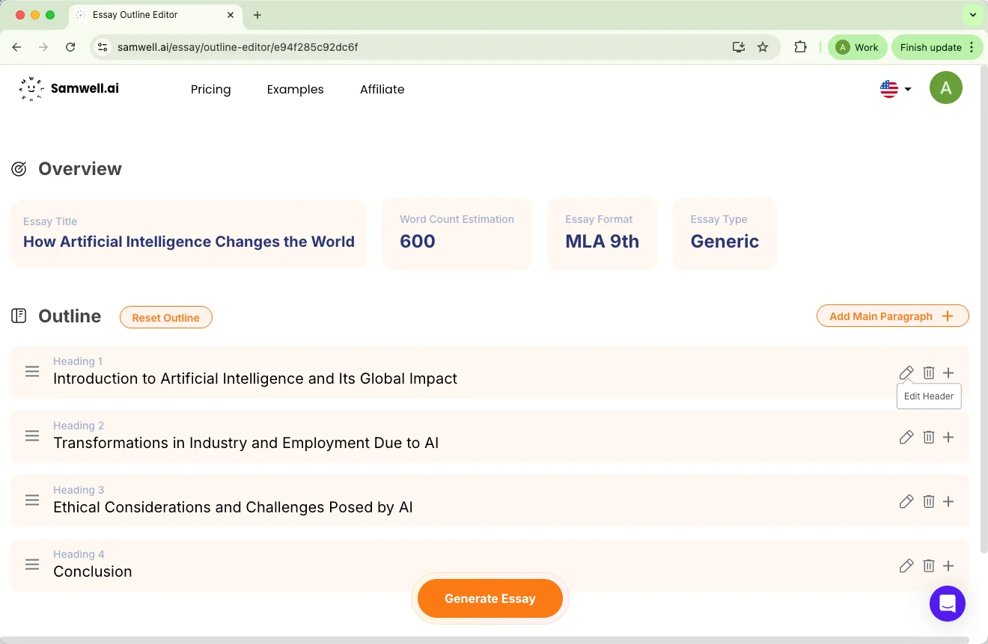Click the Reset Outline button
The width and height of the screenshot is (988, 644).
(165, 318)
